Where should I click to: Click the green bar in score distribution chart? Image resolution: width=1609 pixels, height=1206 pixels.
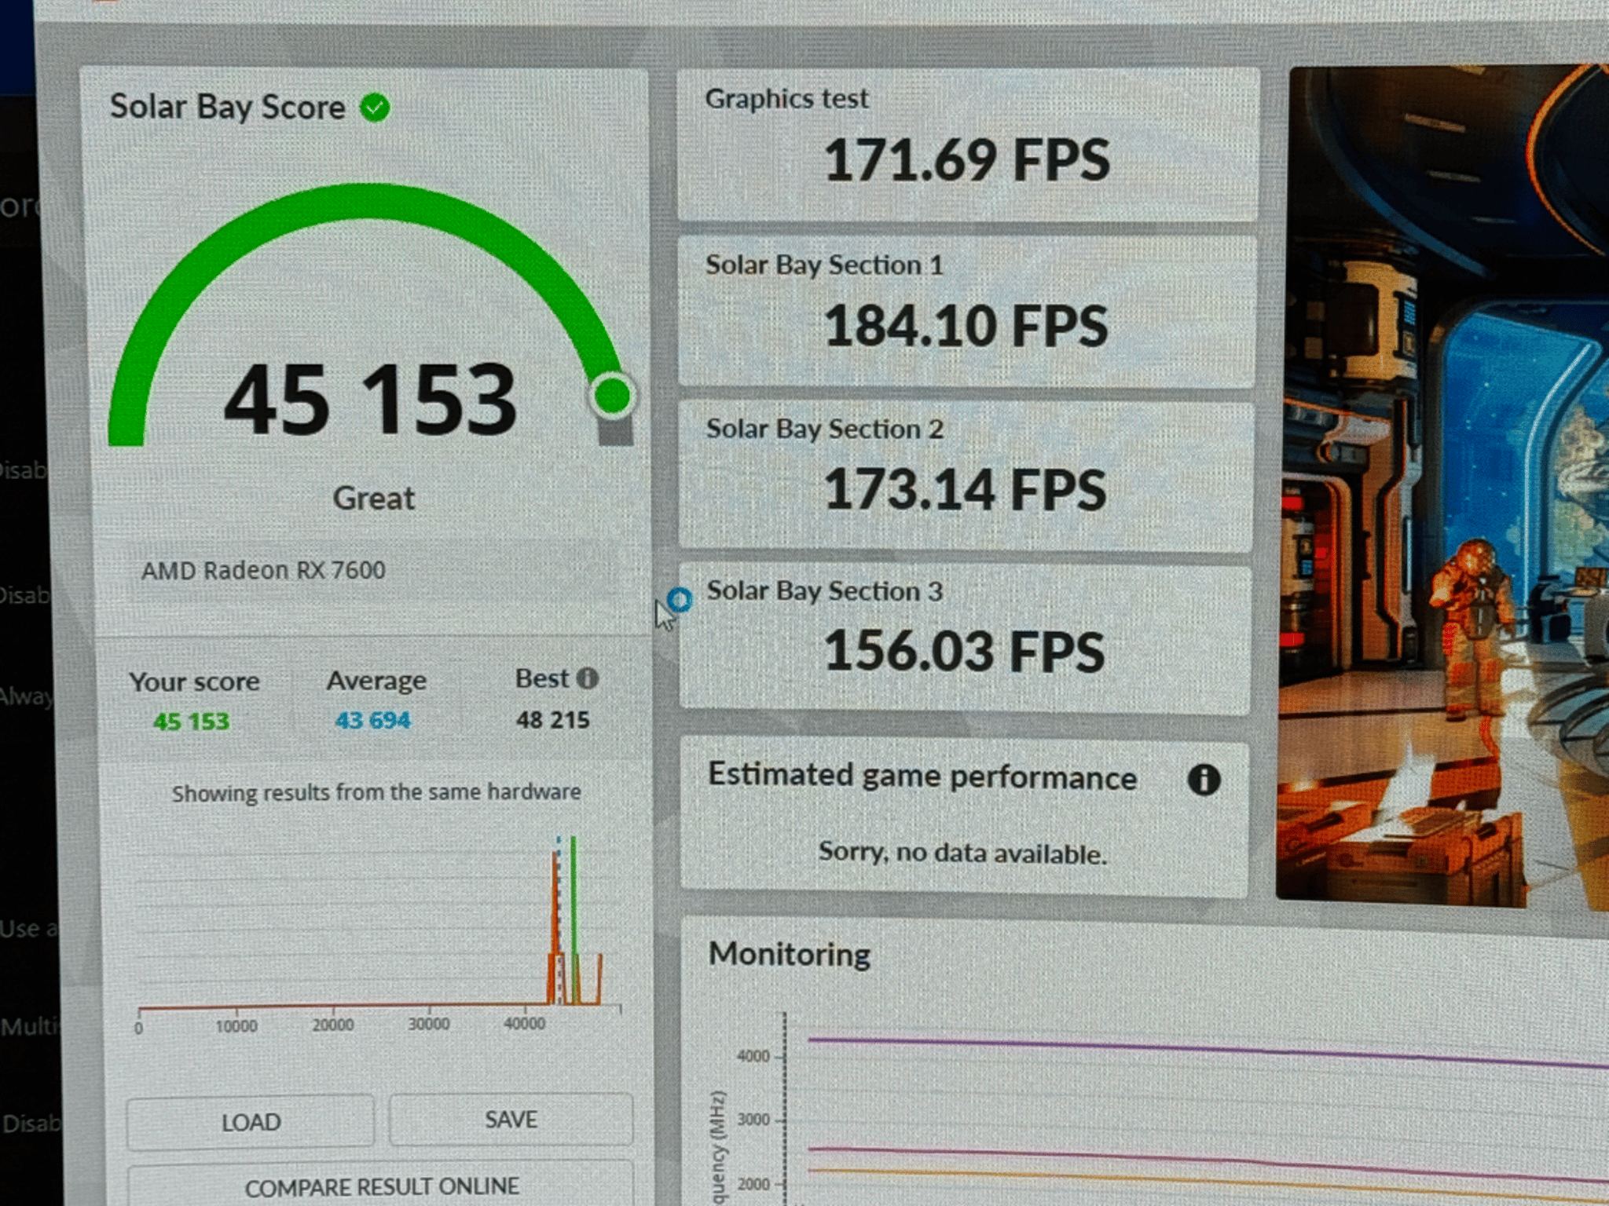(x=574, y=919)
